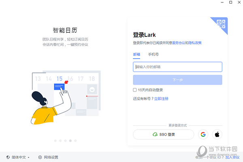The image size is (243, 162).
Task: Click the 下一步 button
Action: tap(178, 80)
